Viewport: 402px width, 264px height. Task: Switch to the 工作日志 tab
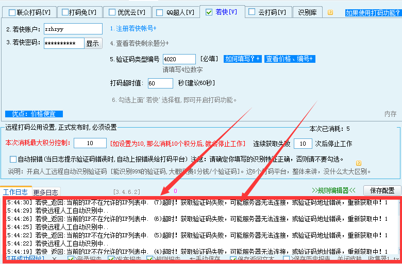(x=15, y=192)
